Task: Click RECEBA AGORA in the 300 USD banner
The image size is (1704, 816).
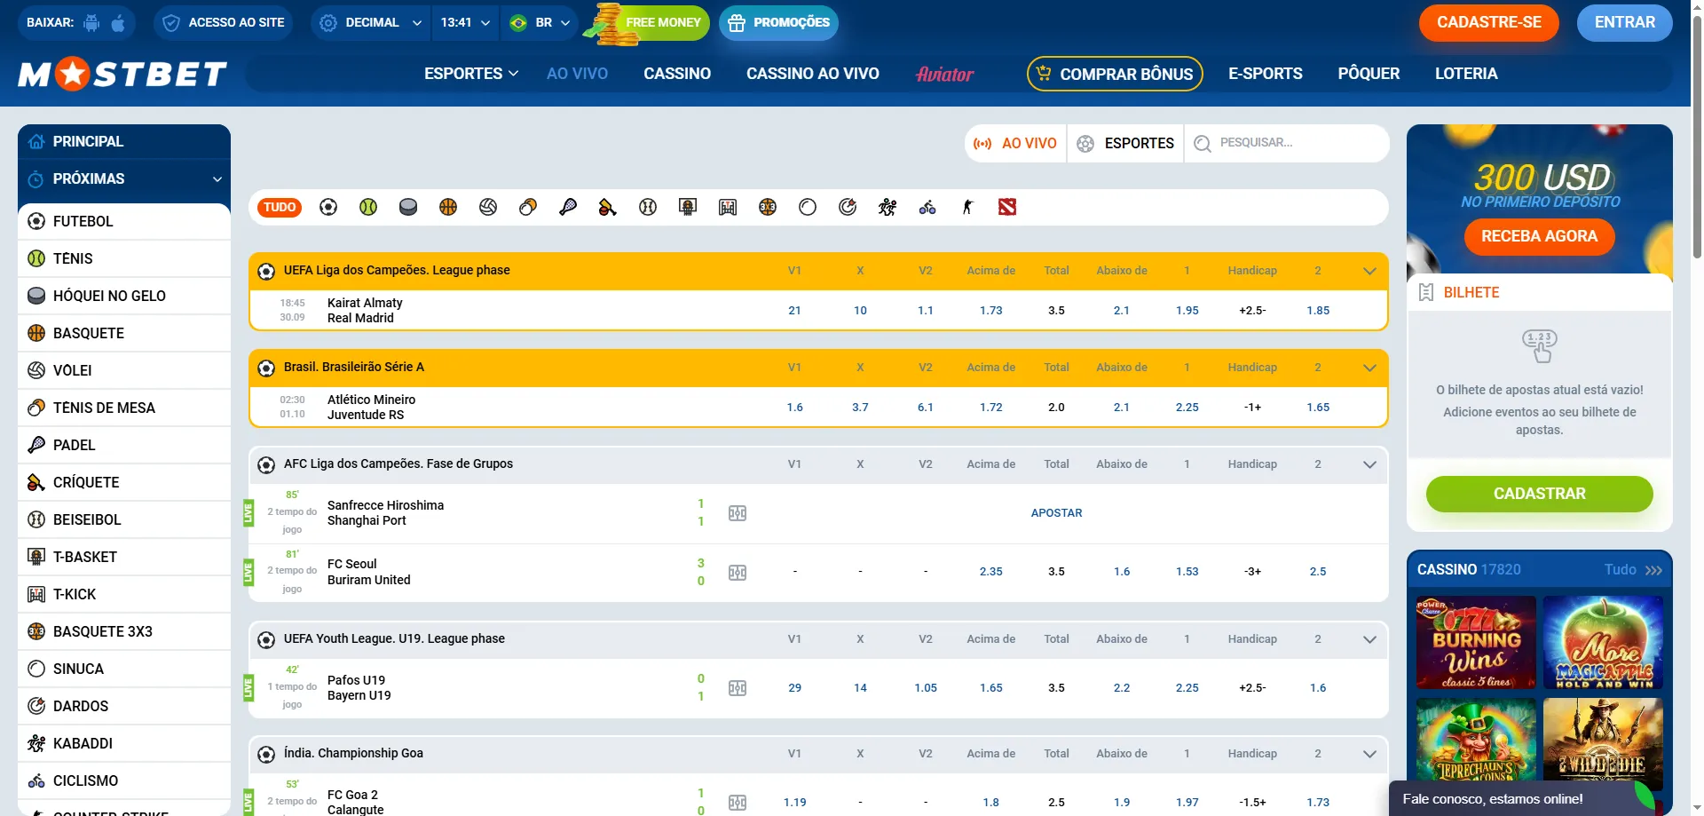Action: (1539, 237)
